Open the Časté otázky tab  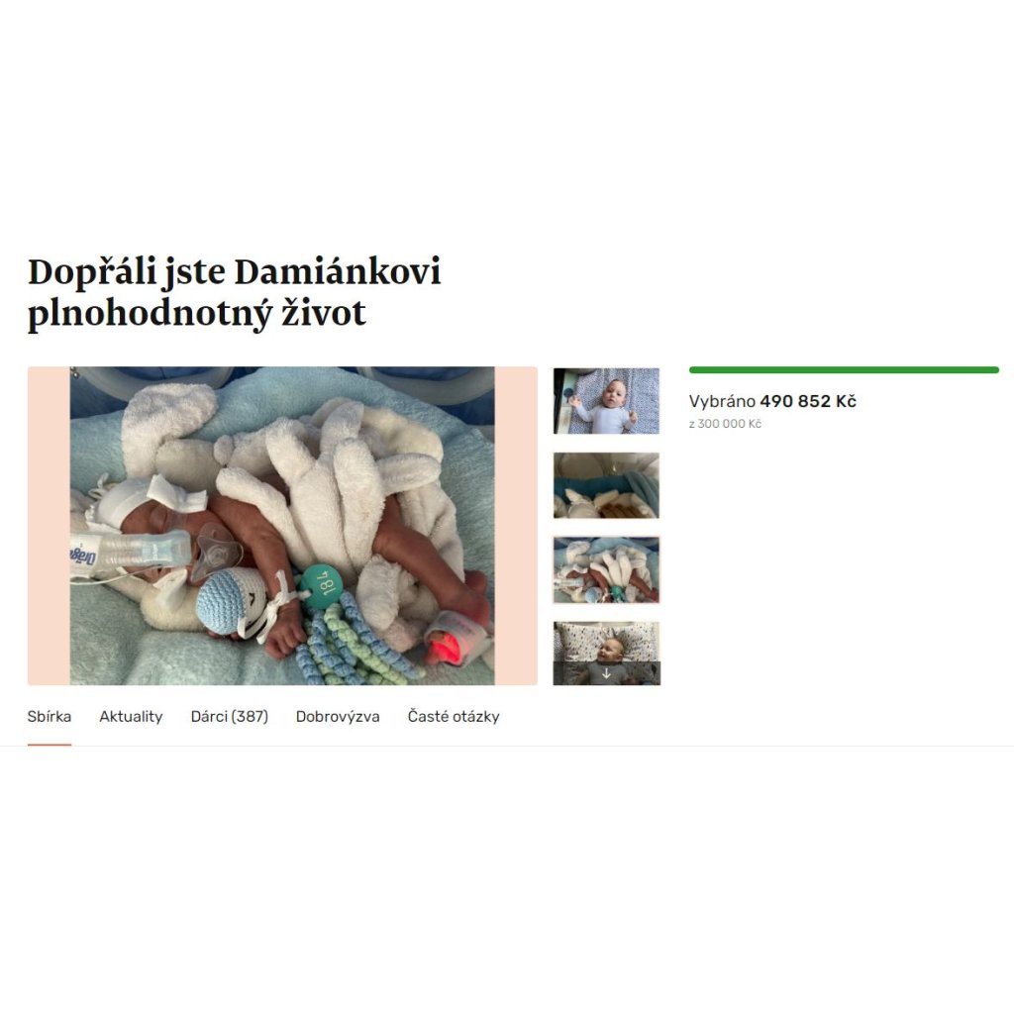(454, 717)
